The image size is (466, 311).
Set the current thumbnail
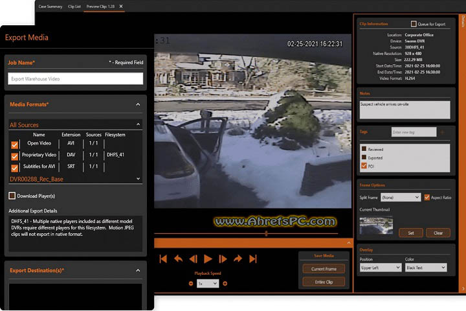411,233
